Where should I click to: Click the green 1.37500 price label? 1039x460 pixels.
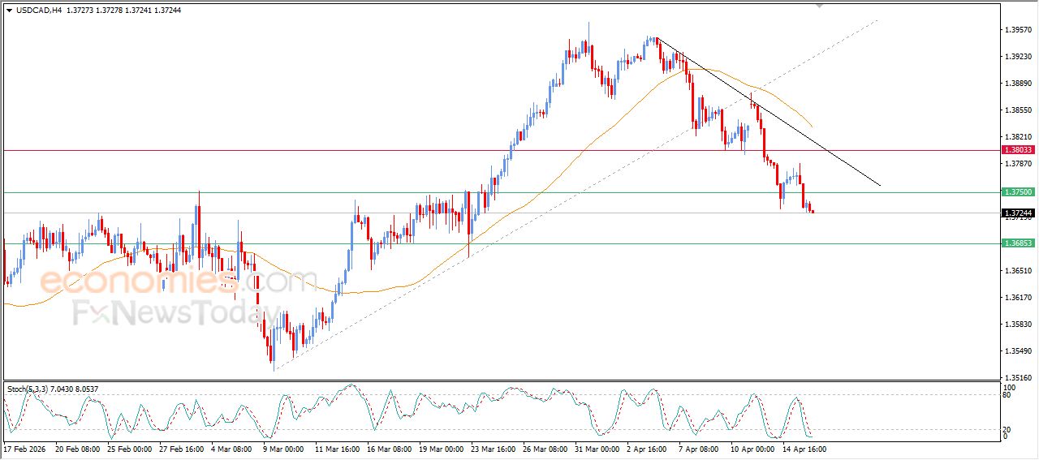(x=1017, y=192)
